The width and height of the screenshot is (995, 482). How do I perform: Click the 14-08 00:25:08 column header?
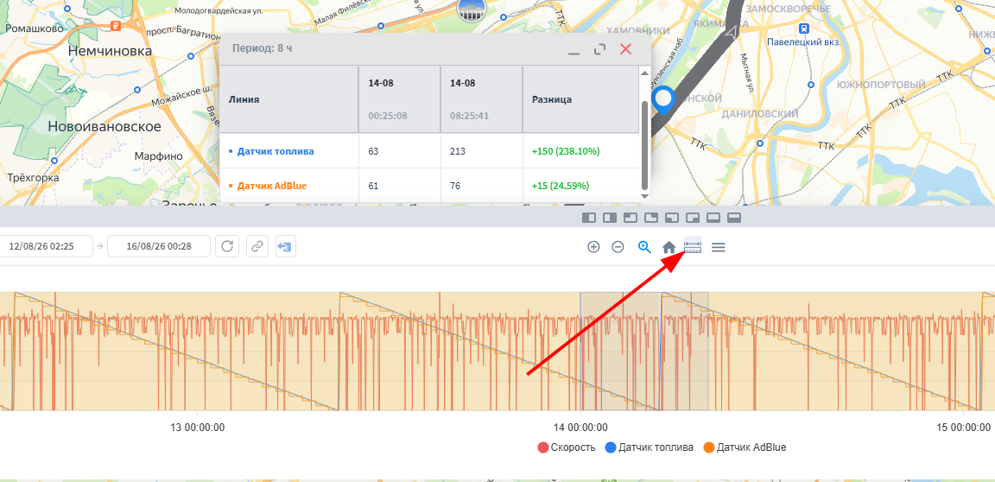point(399,99)
